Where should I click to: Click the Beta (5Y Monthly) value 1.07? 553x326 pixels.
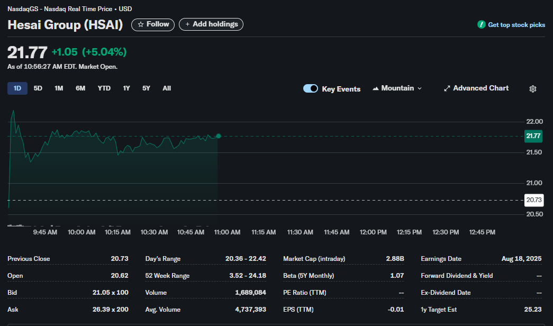(397, 276)
